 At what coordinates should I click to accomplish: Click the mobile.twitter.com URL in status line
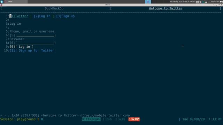pyautogui.click(x=105, y=115)
